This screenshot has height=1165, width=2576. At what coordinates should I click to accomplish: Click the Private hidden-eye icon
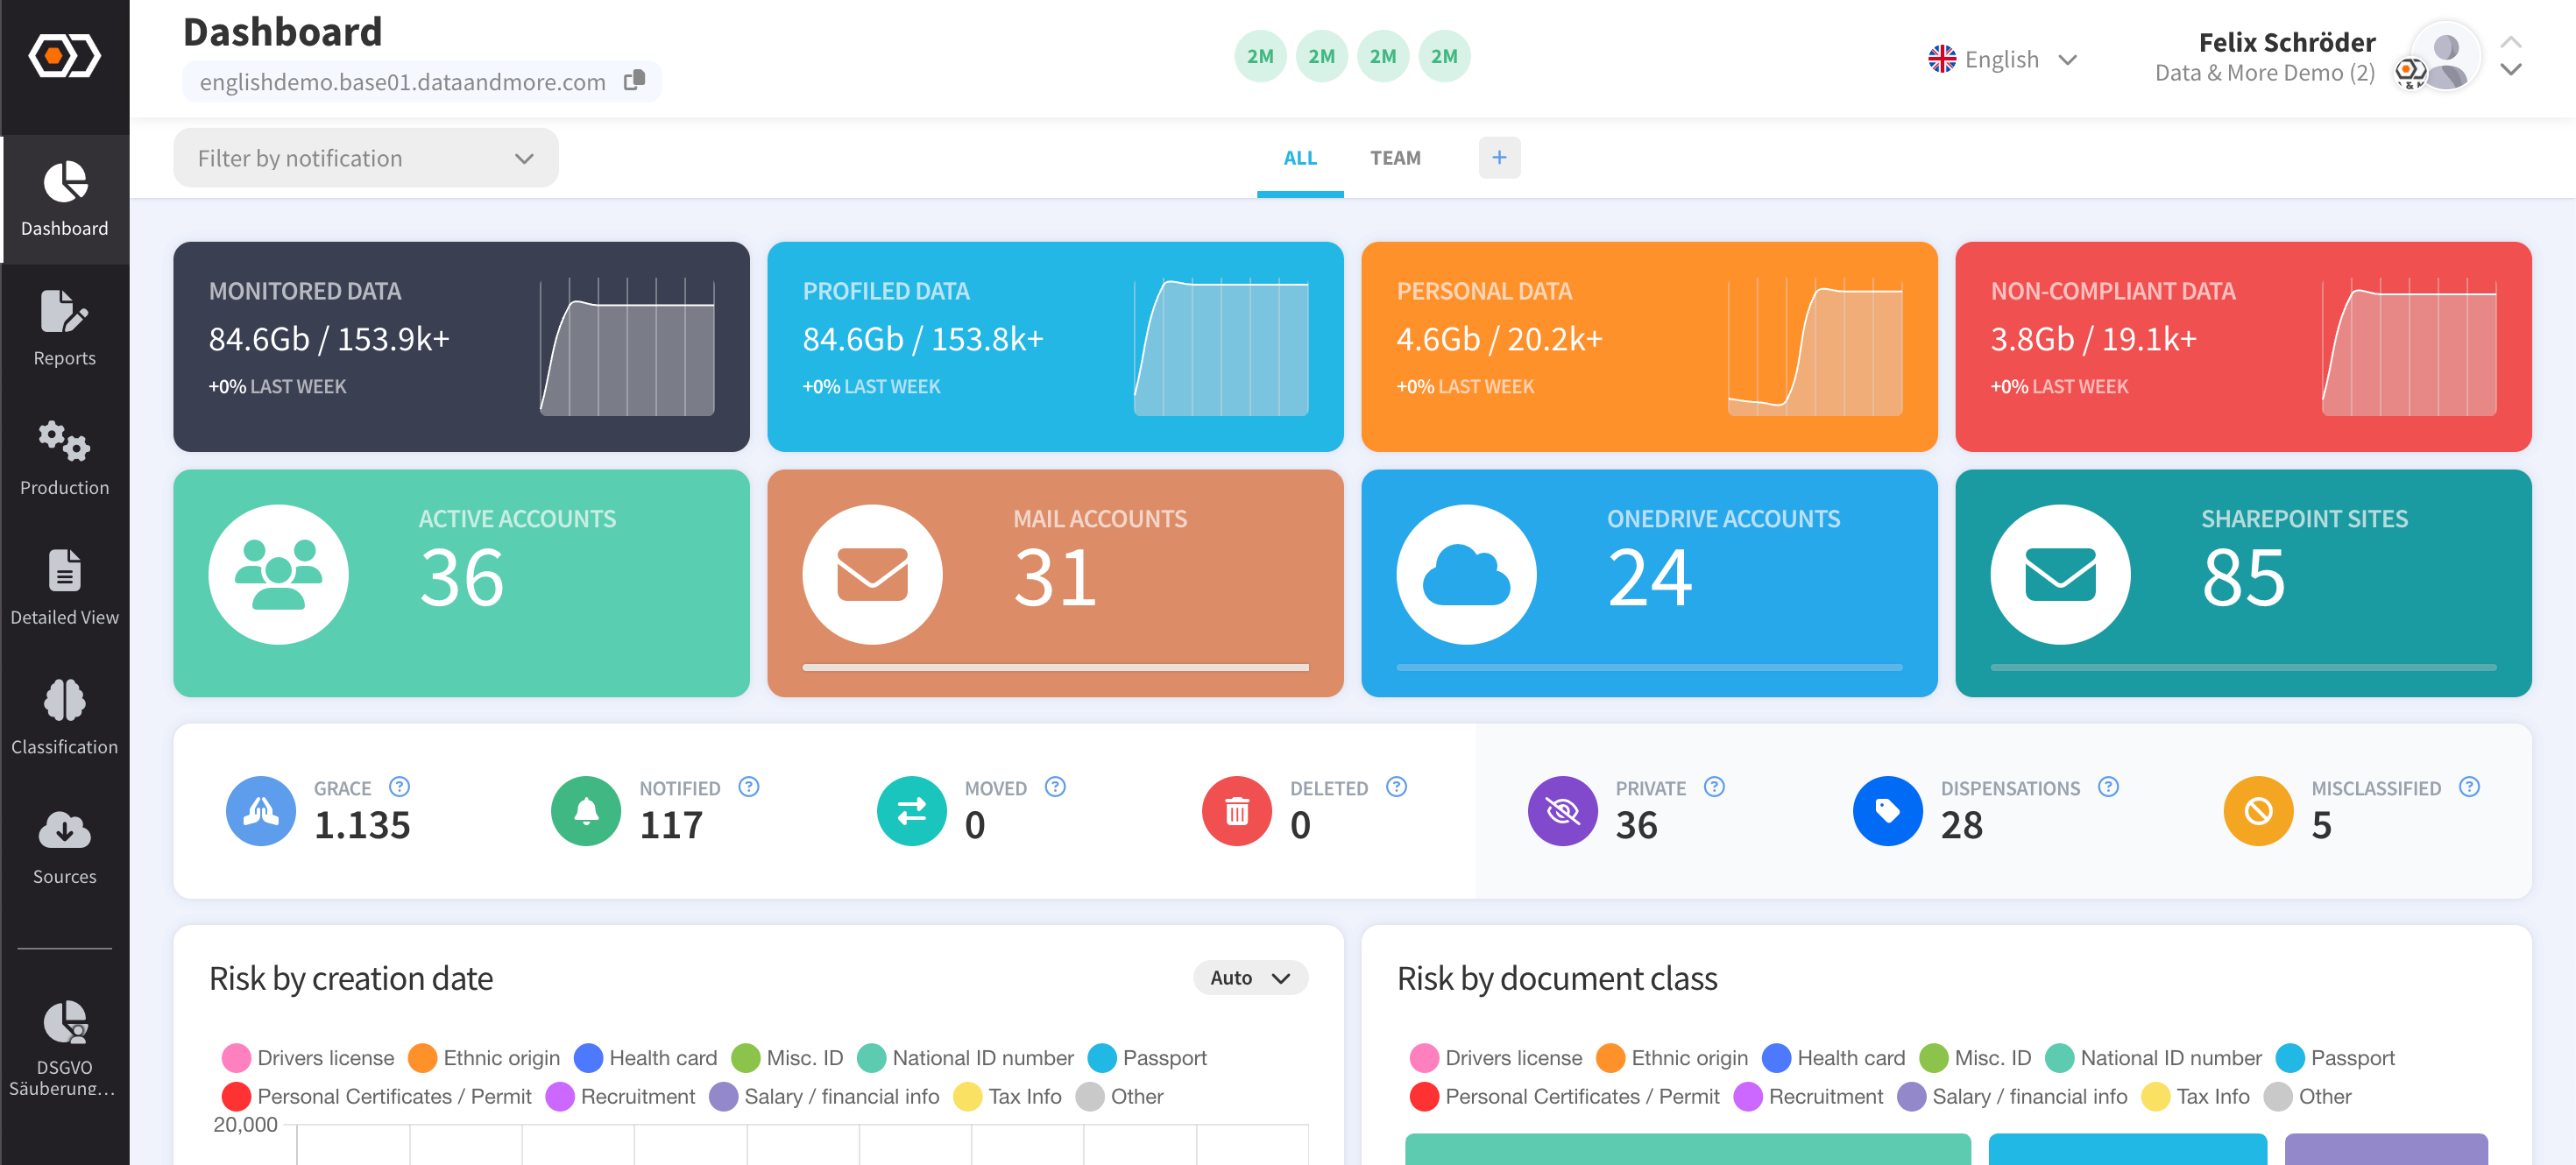1562,811
